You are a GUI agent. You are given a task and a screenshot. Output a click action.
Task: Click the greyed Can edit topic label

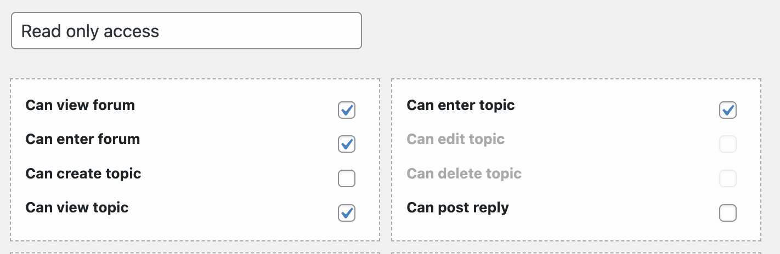tap(456, 139)
